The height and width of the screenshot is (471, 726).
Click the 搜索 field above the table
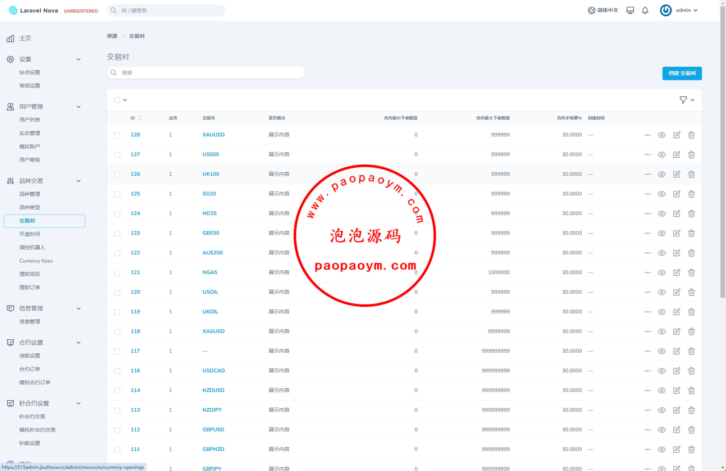[x=206, y=73]
